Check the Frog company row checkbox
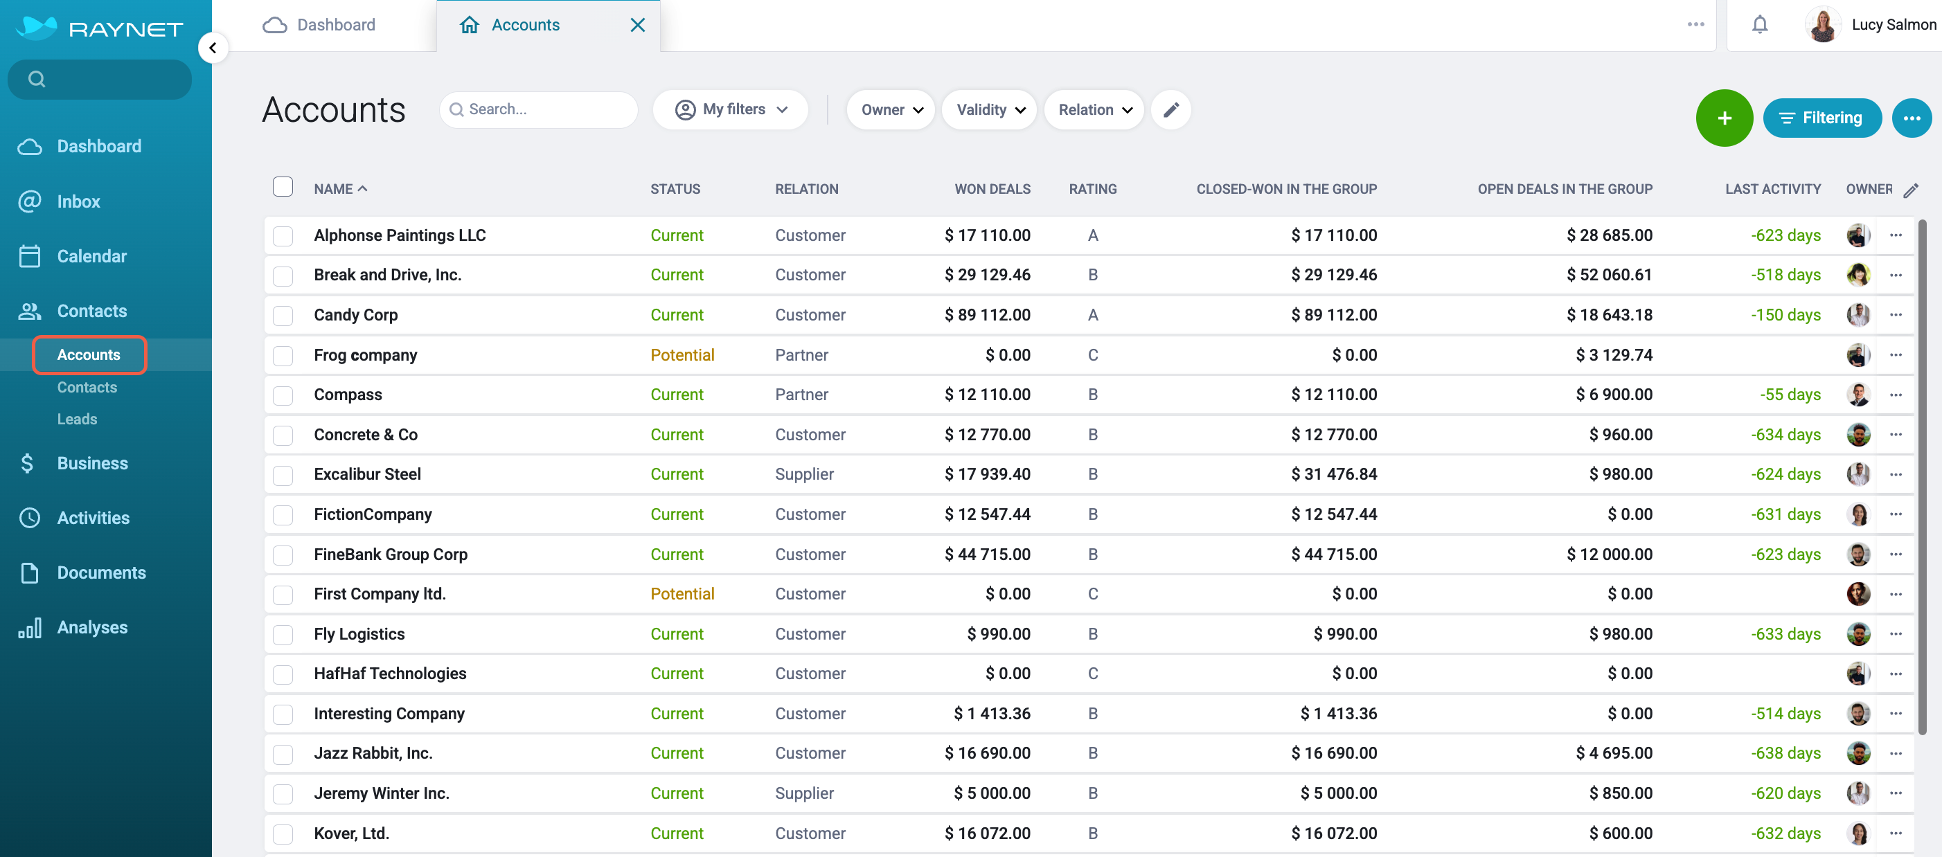1942x857 pixels. click(x=283, y=355)
